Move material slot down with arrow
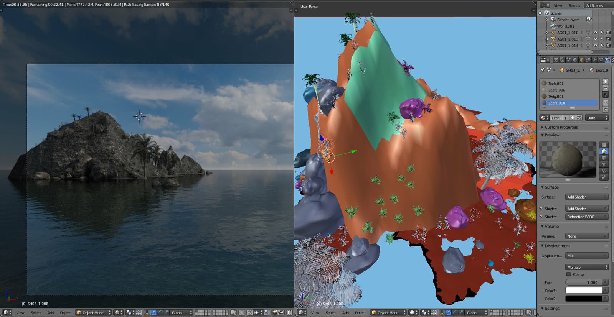Viewport: 614px width, 317px height. [x=606, y=109]
